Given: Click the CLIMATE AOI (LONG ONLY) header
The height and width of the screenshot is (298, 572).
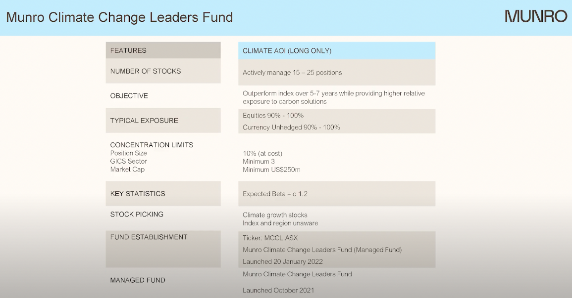Looking at the screenshot, I should click(287, 51).
